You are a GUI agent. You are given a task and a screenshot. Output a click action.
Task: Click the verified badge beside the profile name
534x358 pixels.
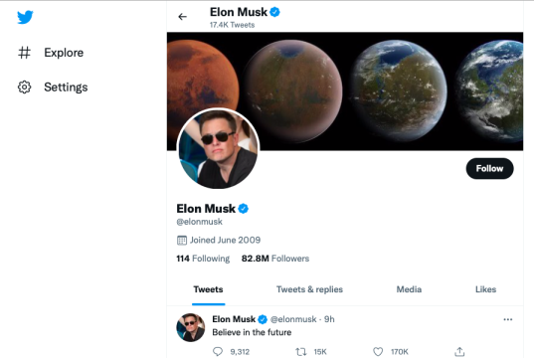244,209
